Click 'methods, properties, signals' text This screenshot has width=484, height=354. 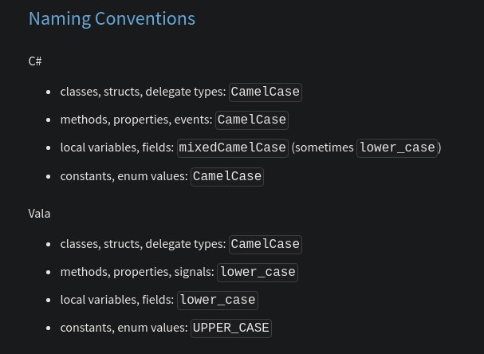pyautogui.click(x=137, y=272)
